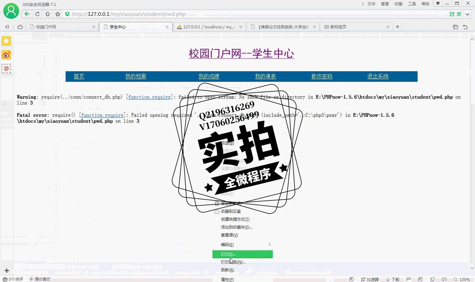Viewport: 475px width, 282px height.
Task: Click the page scrollbar down arrow
Action: pyautogui.click(x=472, y=268)
